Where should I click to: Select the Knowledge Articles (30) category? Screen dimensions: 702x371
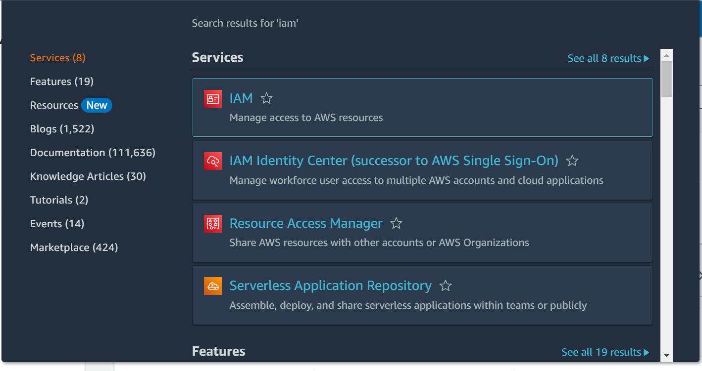click(x=88, y=176)
